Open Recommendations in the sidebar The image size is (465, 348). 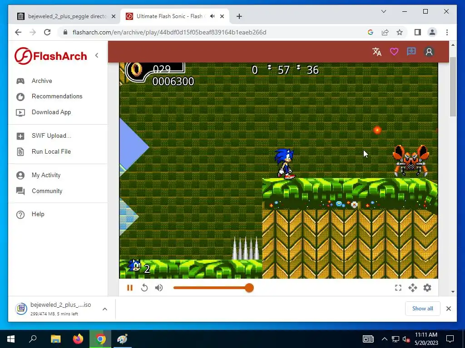[58, 97]
